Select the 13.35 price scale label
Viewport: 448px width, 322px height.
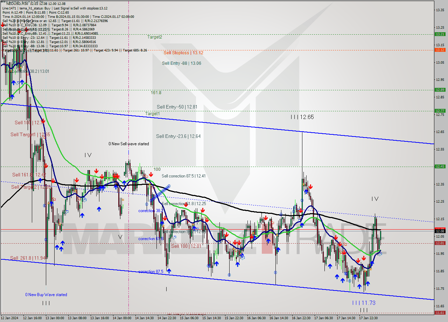[440, 10]
